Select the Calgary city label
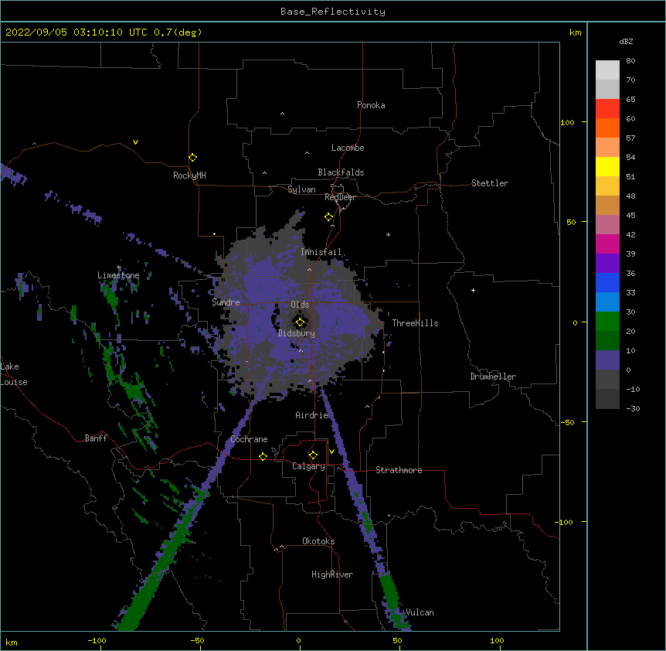Screen dimensions: 666x651 (309, 466)
